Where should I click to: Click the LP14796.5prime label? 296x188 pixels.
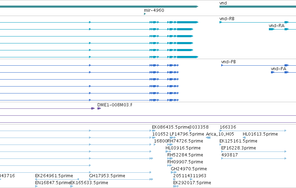pyautogui.click(x=187, y=134)
